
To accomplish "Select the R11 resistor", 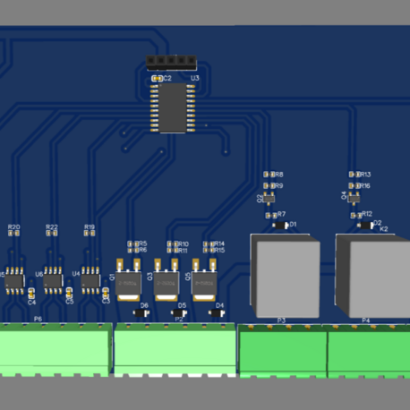I will 173,250.
